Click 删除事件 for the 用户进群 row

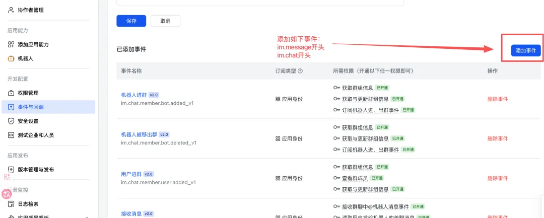pyautogui.click(x=498, y=178)
